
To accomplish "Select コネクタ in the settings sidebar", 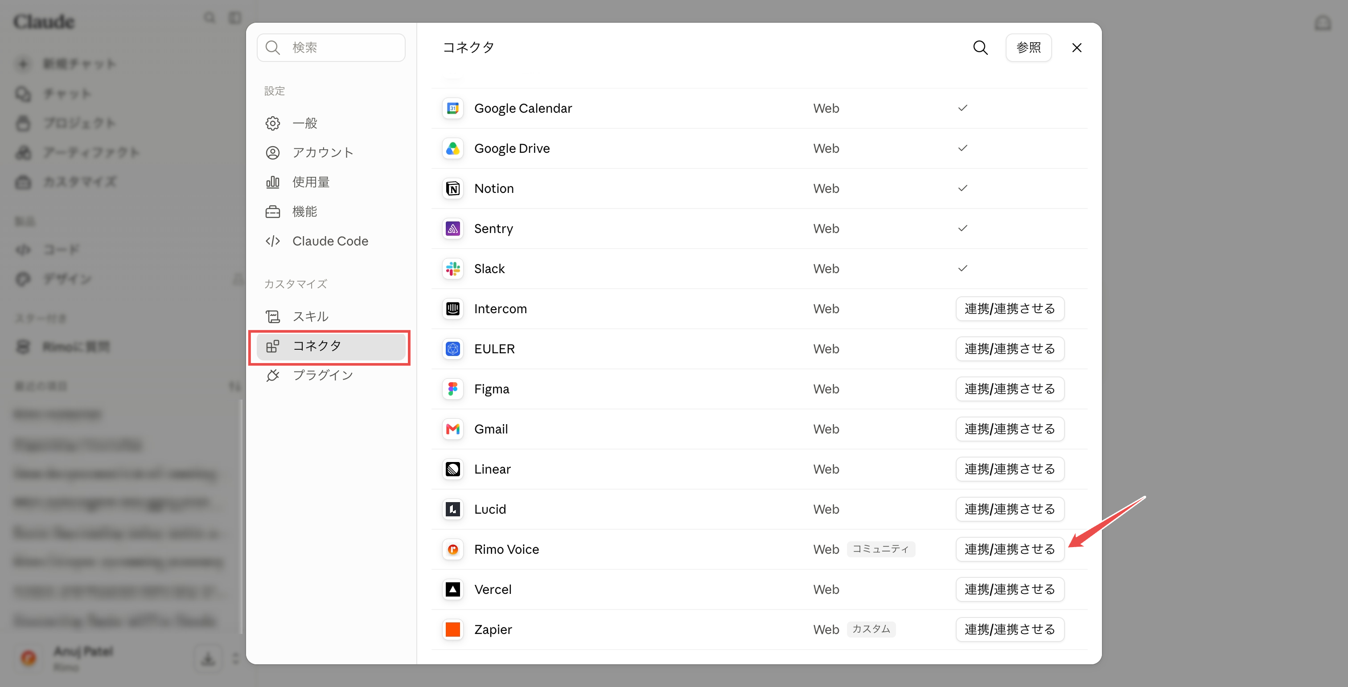I will coord(331,346).
